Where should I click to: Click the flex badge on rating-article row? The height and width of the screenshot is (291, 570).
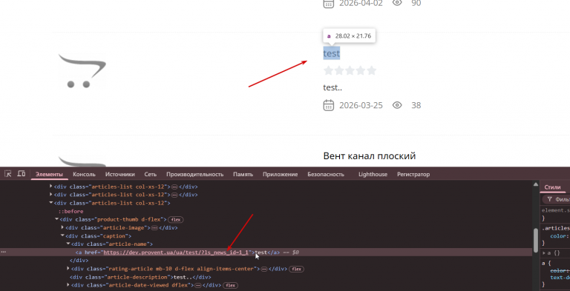[x=297, y=269]
